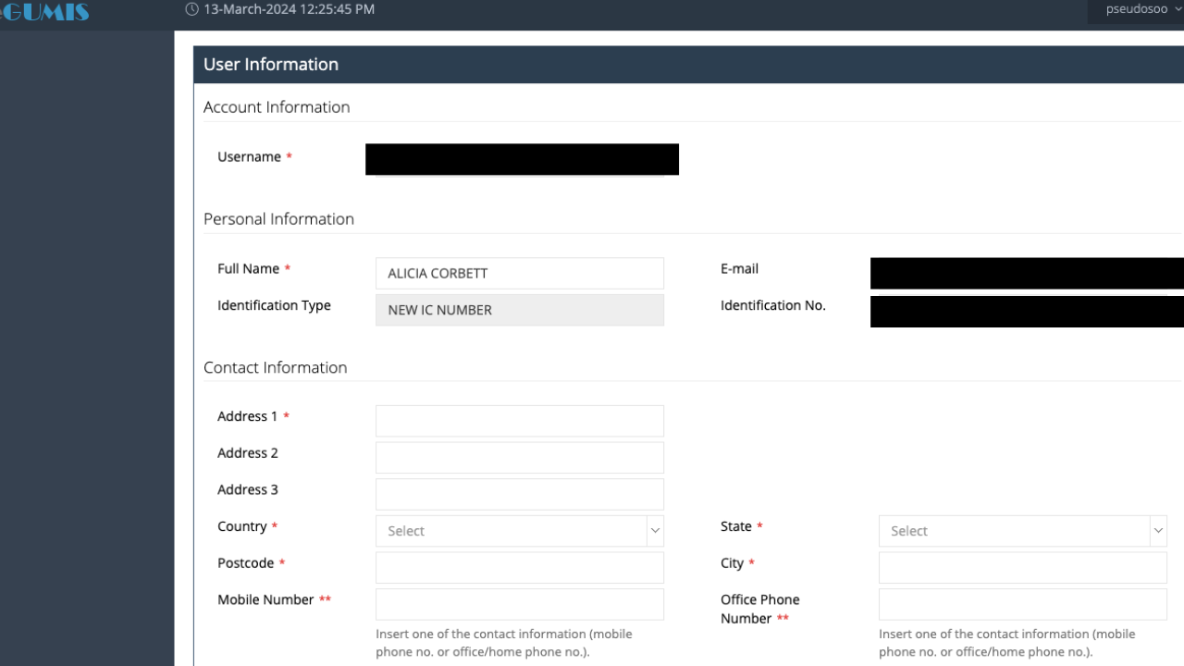This screenshot has width=1184, height=666.
Task: Click the Address 2 input field
Action: tap(520, 458)
